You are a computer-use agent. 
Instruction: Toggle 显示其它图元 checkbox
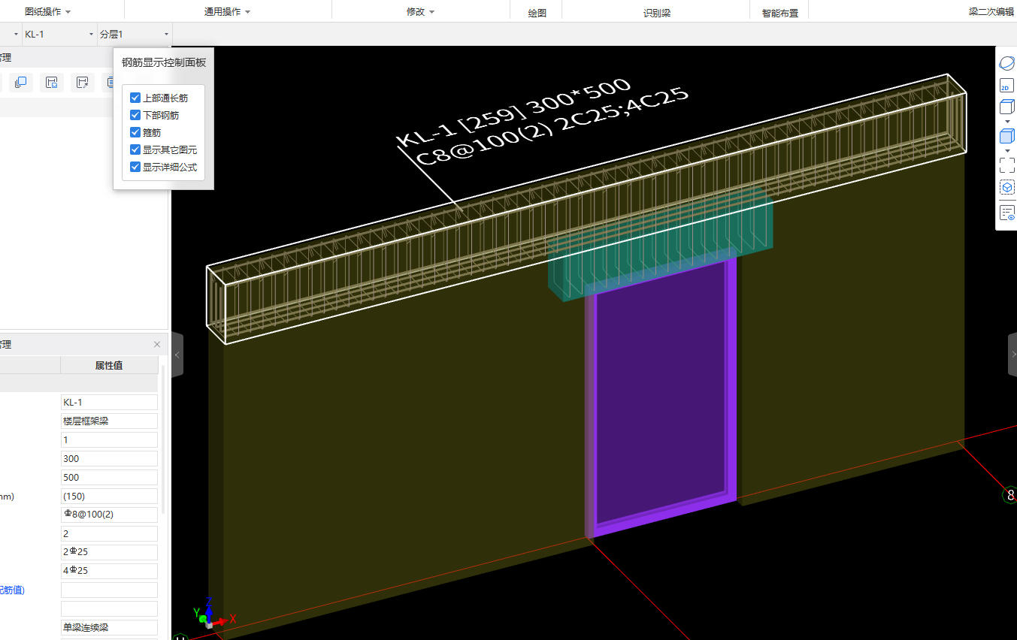(x=135, y=149)
